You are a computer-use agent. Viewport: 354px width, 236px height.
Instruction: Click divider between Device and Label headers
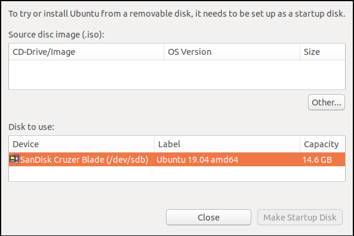pos(155,144)
